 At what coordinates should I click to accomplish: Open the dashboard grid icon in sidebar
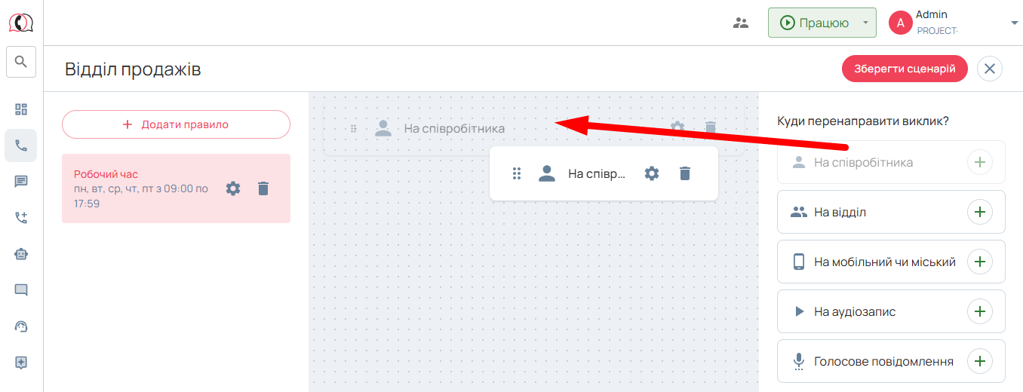21,109
